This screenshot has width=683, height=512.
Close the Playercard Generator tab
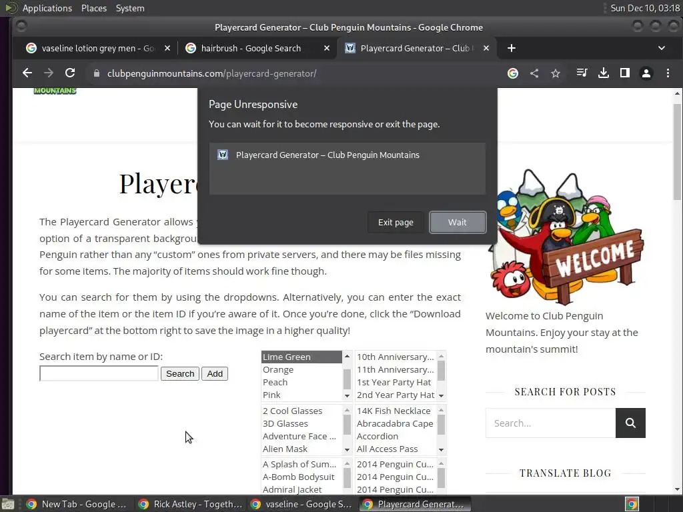click(486, 48)
